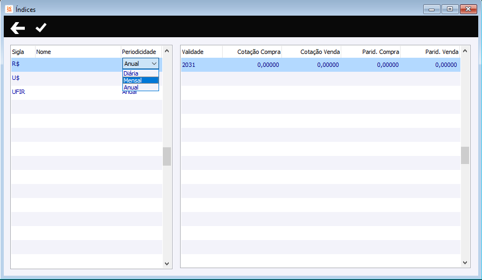This screenshot has height=280, width=482.
Task: Click scroll-down arrow of quotations grid
Action: (465, 262)
